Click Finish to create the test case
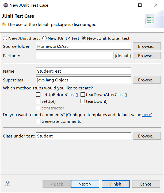Viewport: 164px width, 193px height. [116, 184]
